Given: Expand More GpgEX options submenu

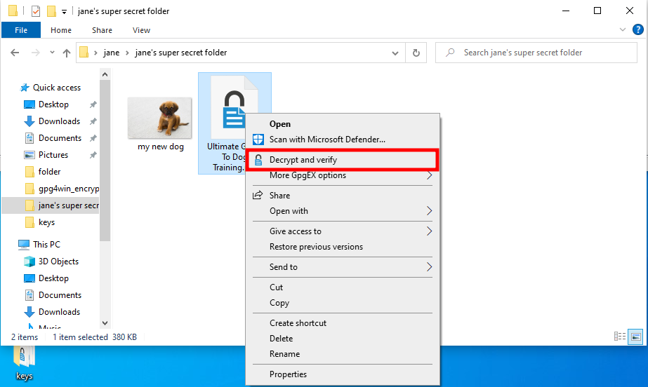Looking at the screenshot, I should pos(429,175).
